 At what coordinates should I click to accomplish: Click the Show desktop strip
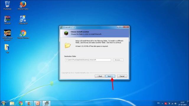188,103
